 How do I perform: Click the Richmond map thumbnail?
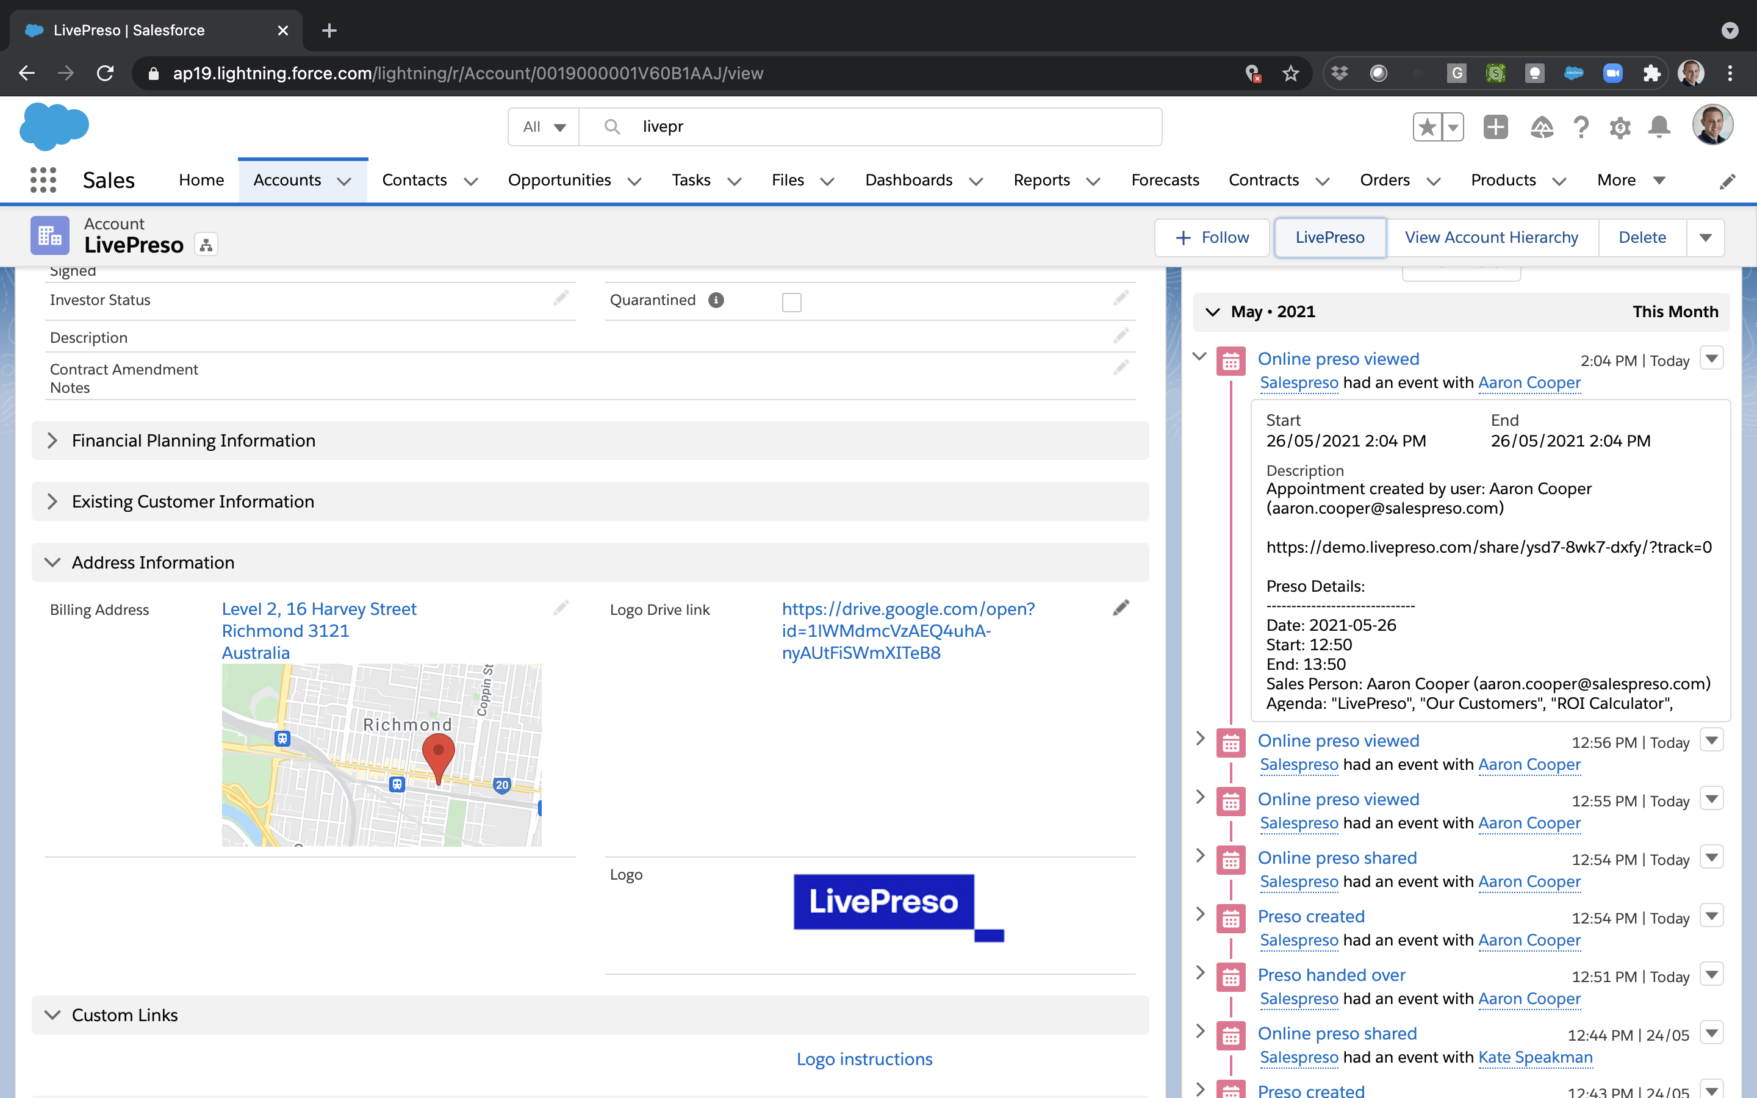pos(381,755)
